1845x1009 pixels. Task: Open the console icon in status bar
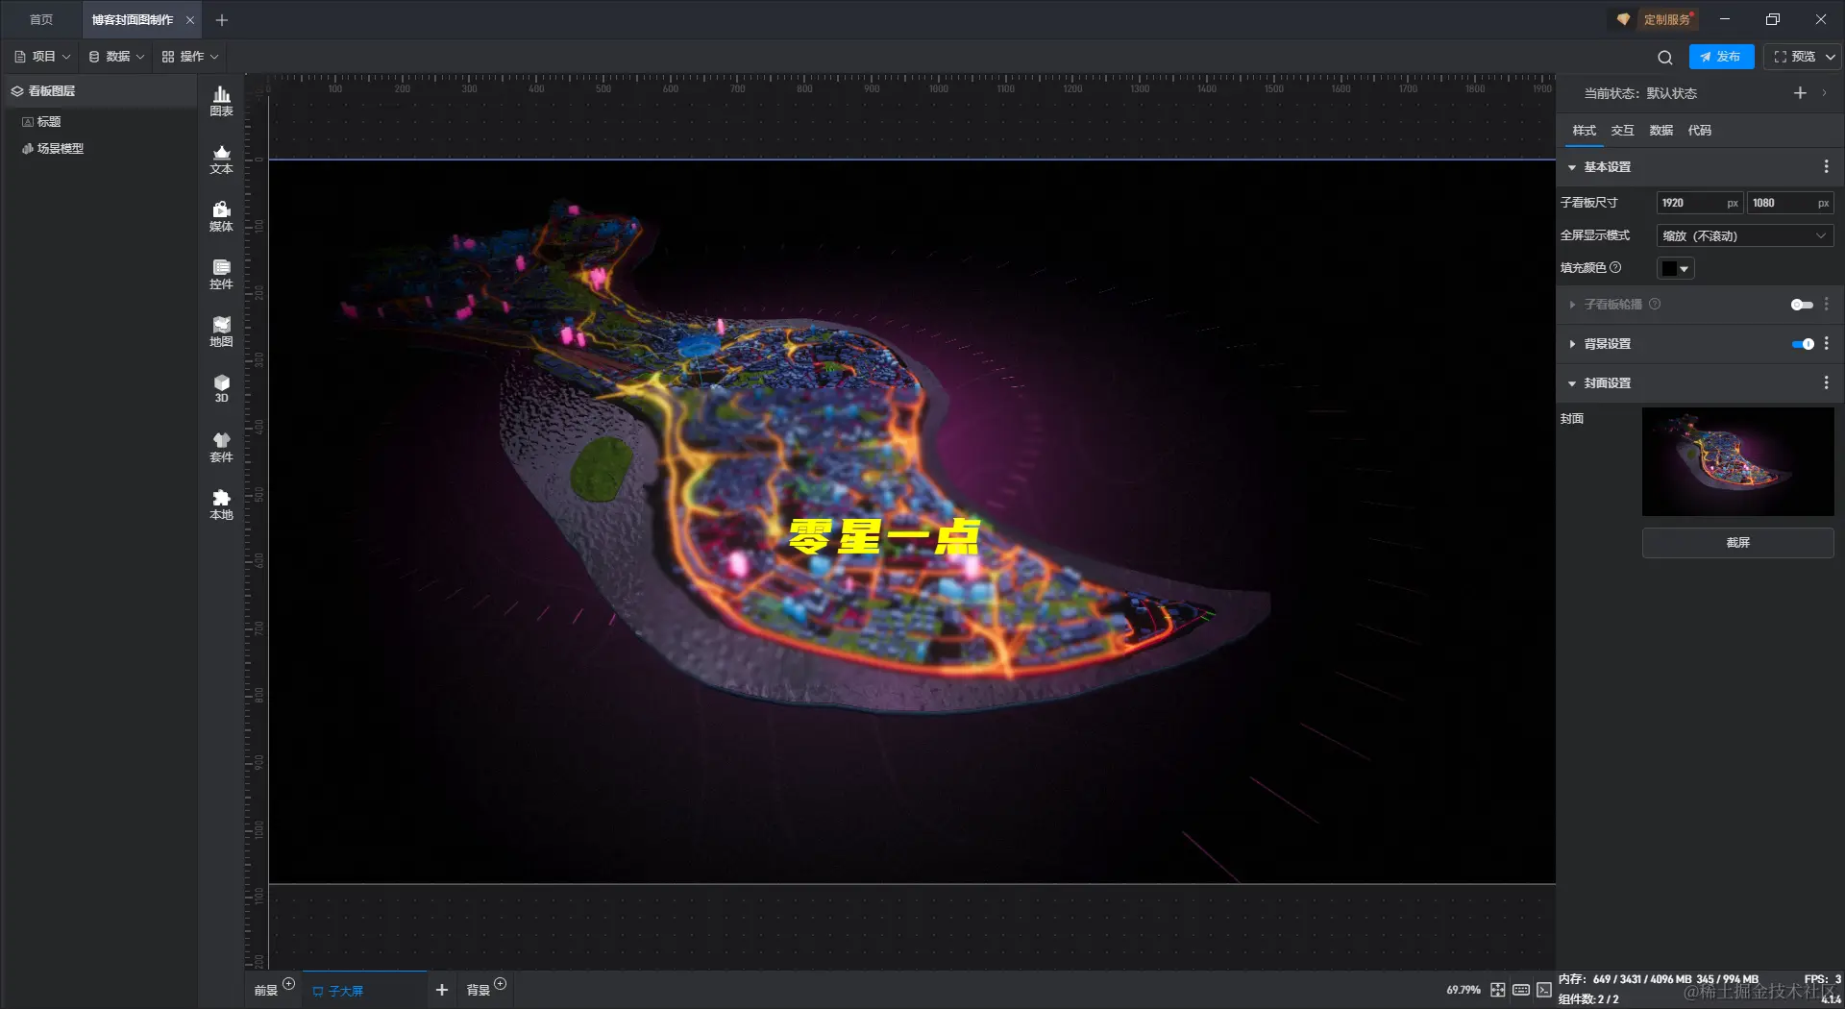(1544, 990)
